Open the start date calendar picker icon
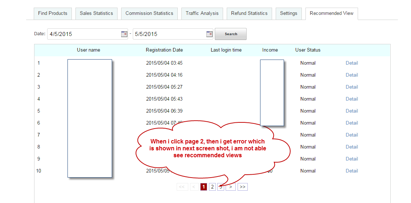 point(124,34)
